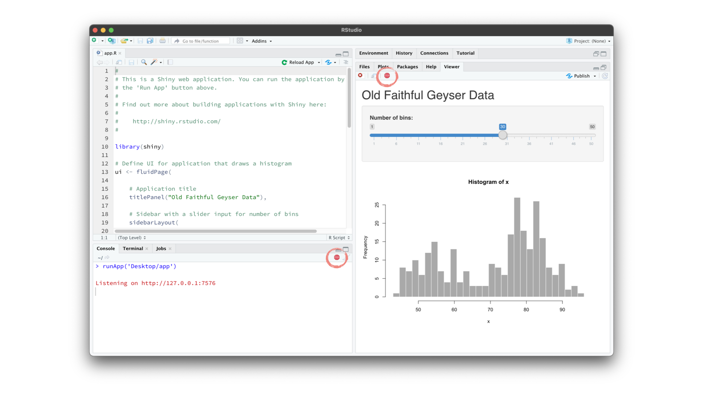Open the Reload App dropdown arrow
Viewport: 703px width, 395px height.
click(318, 62)
